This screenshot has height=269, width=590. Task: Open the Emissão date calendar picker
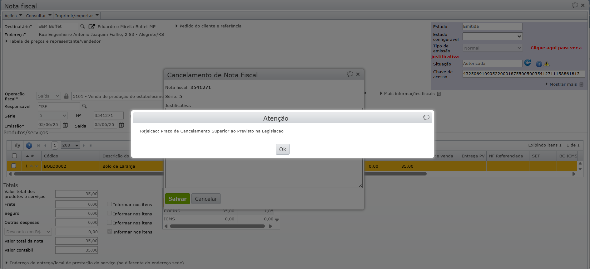pos(65,125)
